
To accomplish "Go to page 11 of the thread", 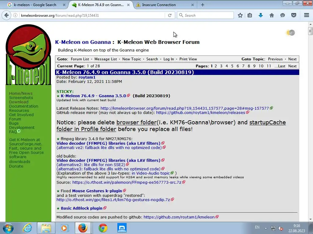I will [269, 66].
